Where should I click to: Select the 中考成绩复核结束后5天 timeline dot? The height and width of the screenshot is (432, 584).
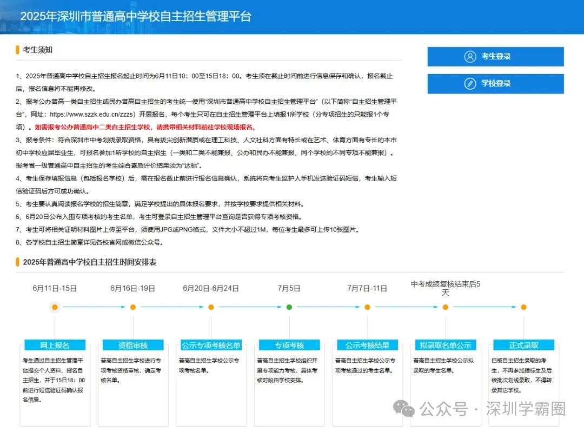(x=446, y=307)
